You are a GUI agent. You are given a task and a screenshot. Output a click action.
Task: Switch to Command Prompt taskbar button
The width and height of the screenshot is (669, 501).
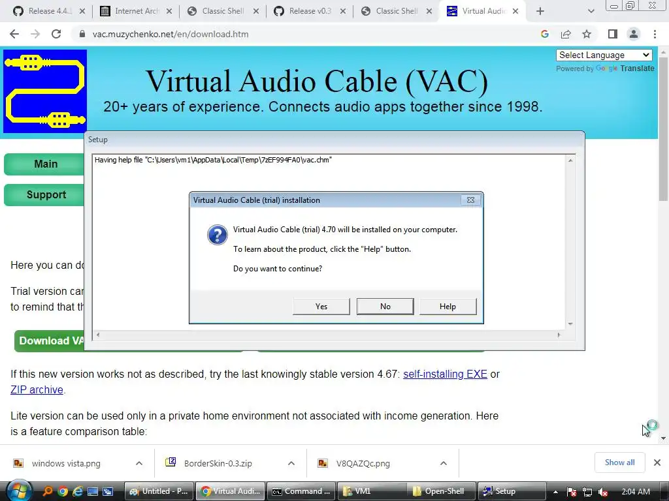coord(302,491)
